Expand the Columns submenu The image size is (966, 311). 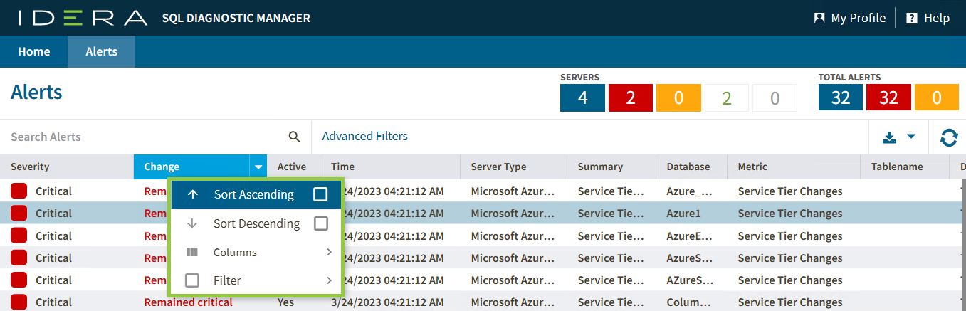(x=329, y=252)
